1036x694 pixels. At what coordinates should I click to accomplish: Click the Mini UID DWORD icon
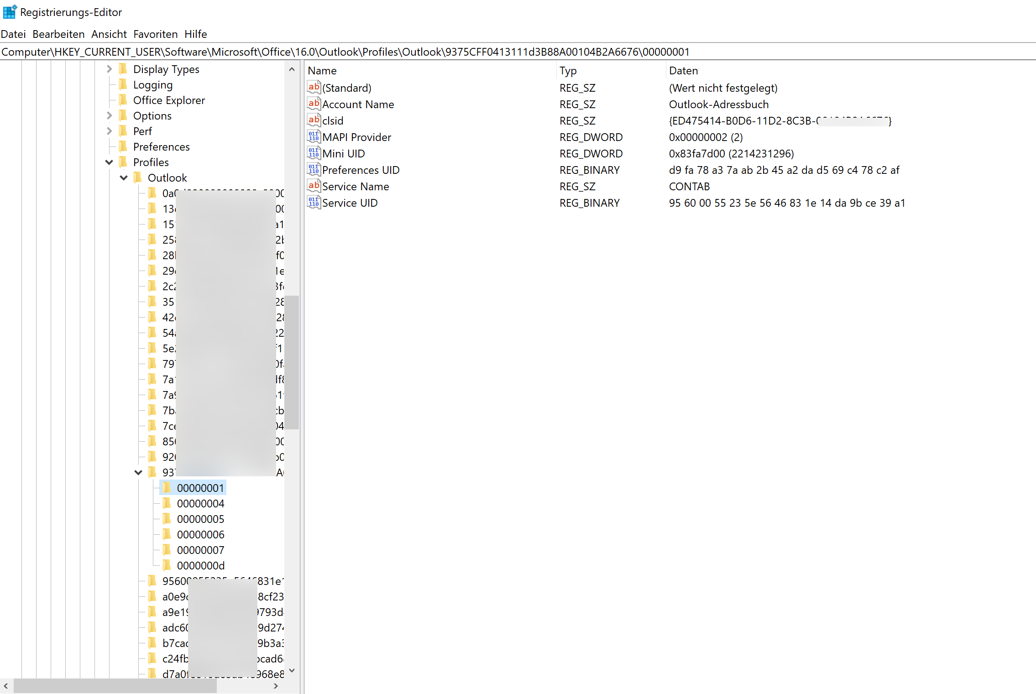(x=314, y=153)
